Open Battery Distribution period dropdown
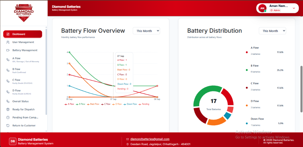The height and width of the screenshot is (147, 303). (x=272, y=31)
